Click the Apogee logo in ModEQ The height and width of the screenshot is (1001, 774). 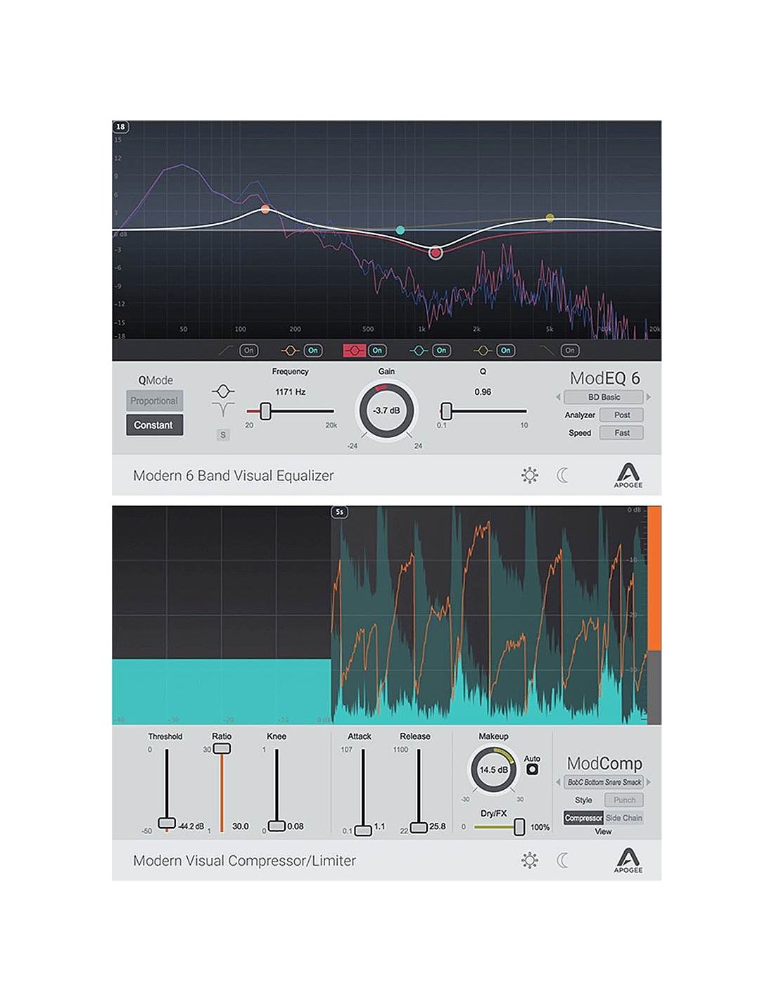(x=628, y=475)
